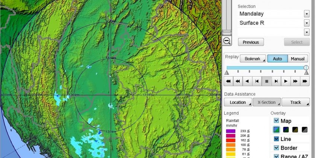Viewport: 316px width, 158px height.
Task: Step forward one frame in replay
Action: (276, 81)
